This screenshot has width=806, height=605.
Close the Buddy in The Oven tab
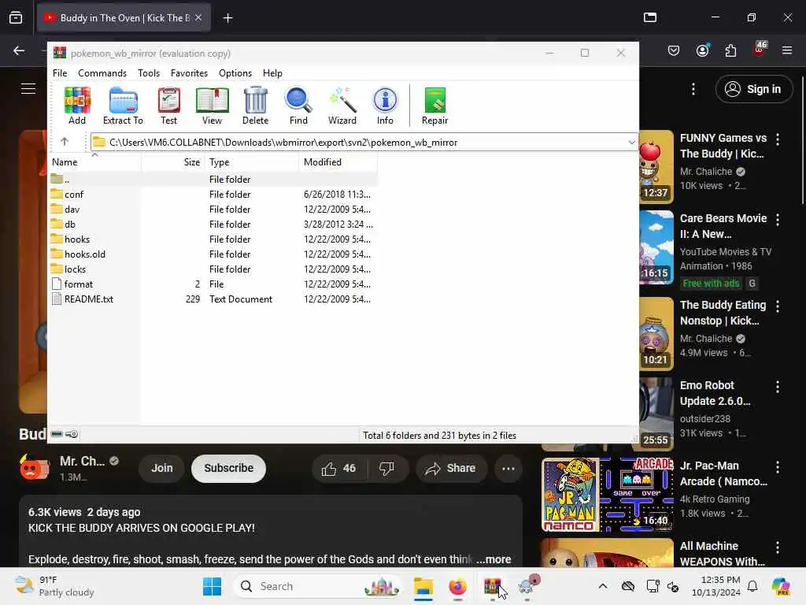point(198,17)
